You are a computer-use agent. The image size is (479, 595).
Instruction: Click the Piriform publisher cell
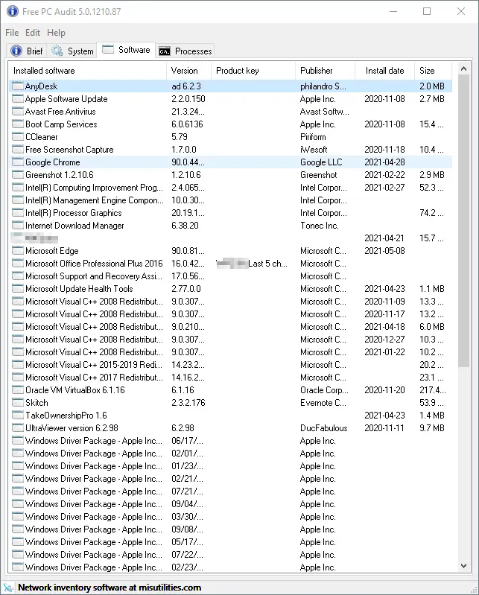coord(313,136)
